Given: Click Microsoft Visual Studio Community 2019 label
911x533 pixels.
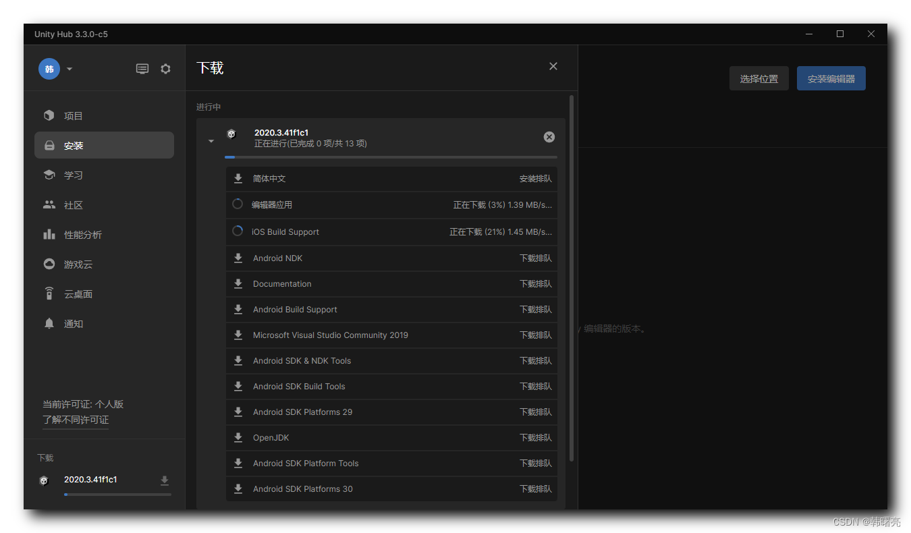Looking at the screenshot, I should tap(331, 335).
